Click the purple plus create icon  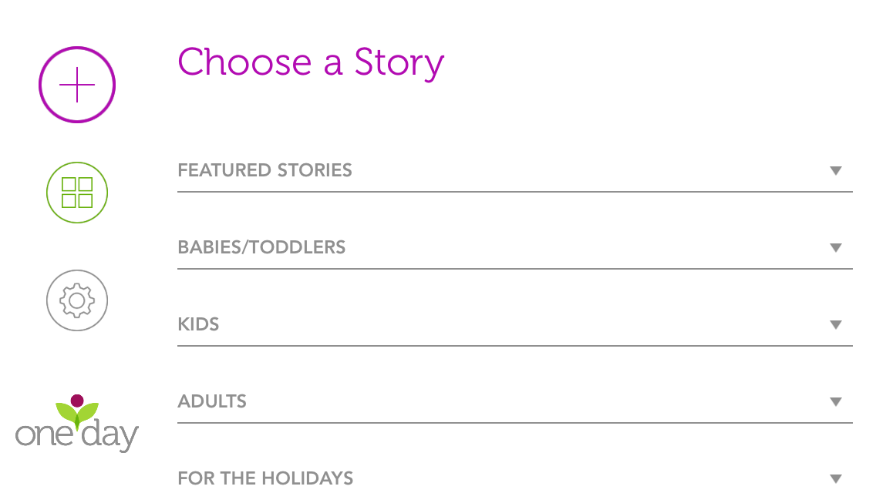pyautogui.click(x=77, y=85)
